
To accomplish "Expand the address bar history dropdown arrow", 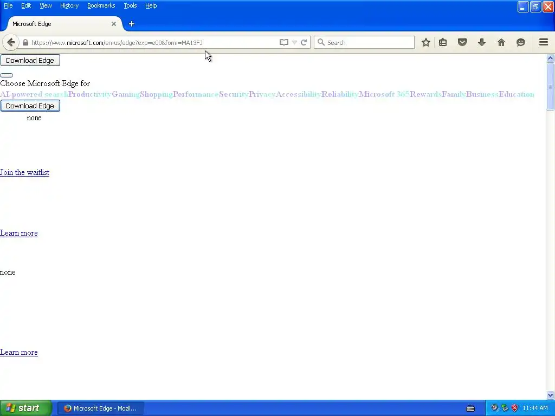I will pyautogui.click(x=294, y=42).
